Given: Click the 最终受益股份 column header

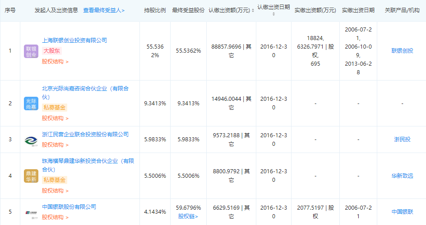Looking at the screenshot, I should point(188,10).
